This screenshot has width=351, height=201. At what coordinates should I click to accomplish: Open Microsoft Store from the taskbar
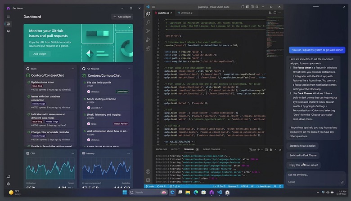click(x=203, y=192)
